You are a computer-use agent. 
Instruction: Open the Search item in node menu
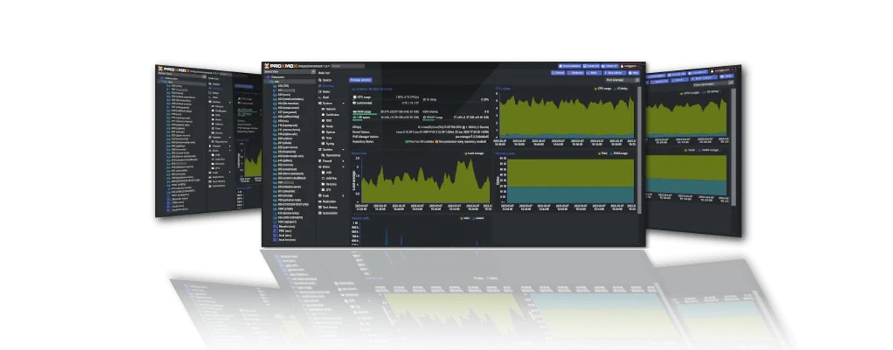pos(327,80)
